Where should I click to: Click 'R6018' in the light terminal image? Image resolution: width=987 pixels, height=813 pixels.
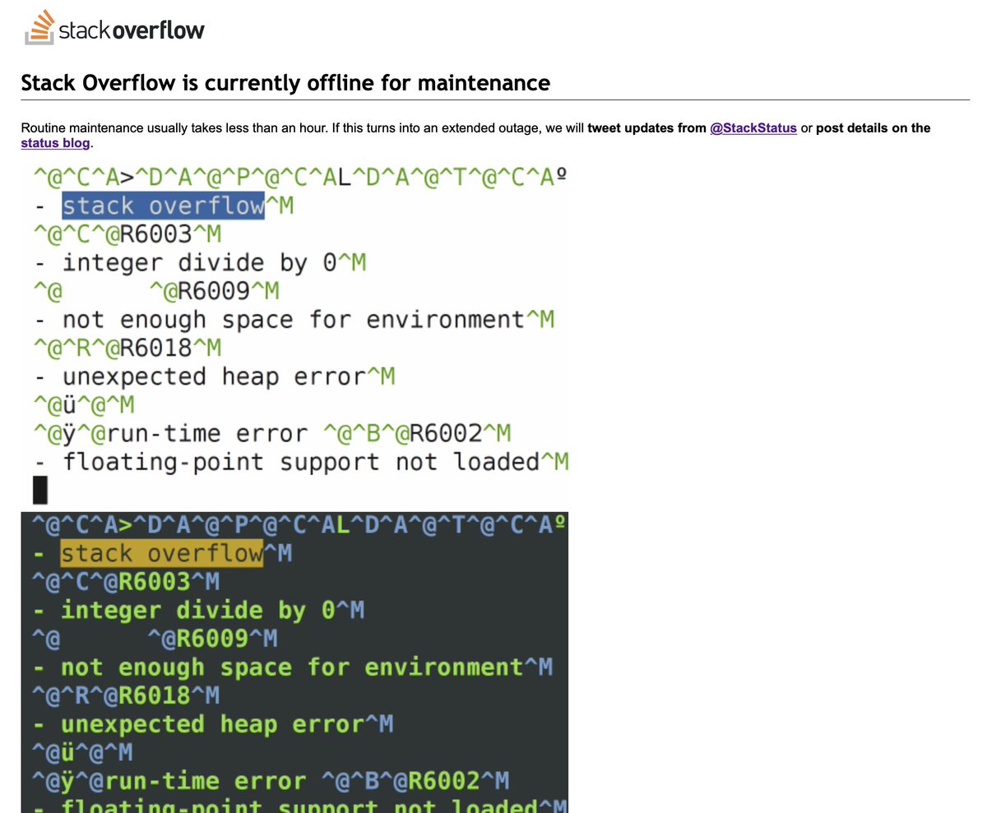(155, 349)
